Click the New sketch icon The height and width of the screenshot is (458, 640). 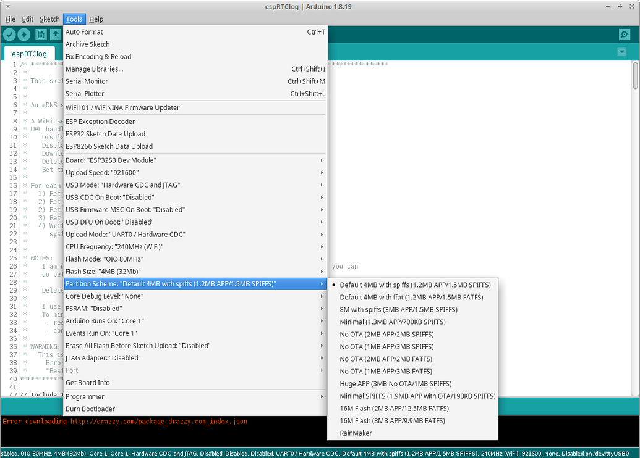41,35
